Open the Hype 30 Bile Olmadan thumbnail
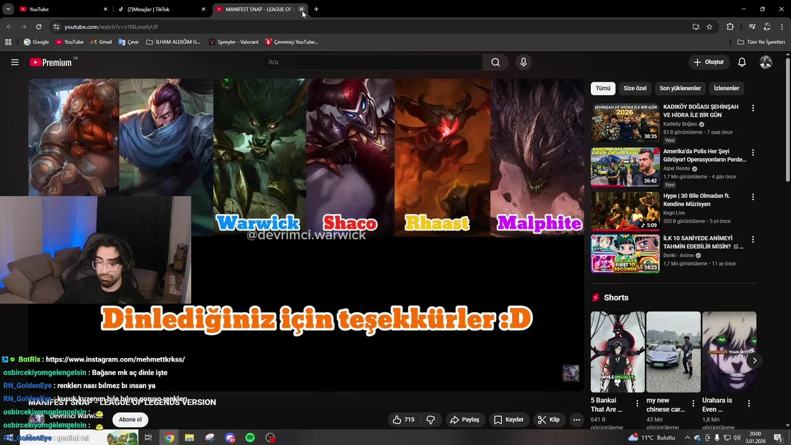791x445 pixels. [625, 211]
